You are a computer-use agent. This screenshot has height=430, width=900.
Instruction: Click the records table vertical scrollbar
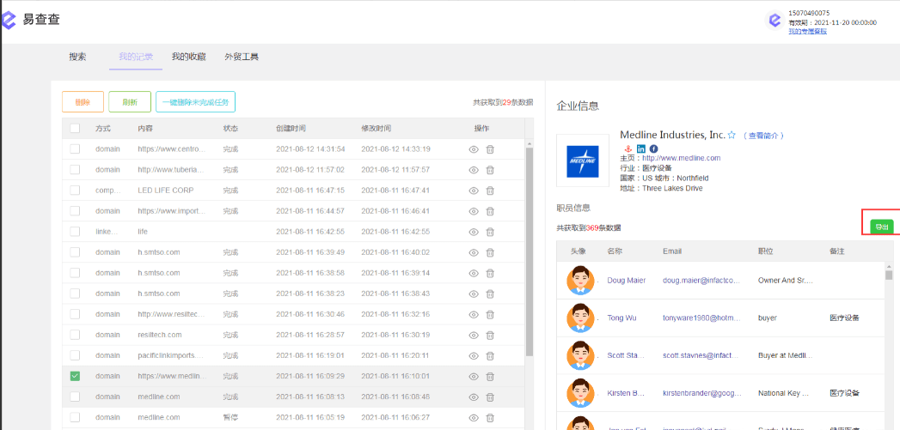[530, 249]
